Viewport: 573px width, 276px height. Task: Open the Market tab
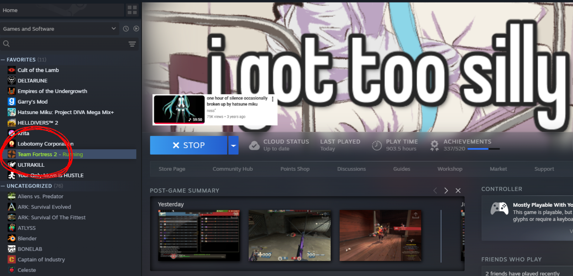[x=498, y=169]
